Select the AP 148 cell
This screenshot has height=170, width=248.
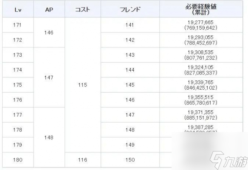click(x=49, y=137)
